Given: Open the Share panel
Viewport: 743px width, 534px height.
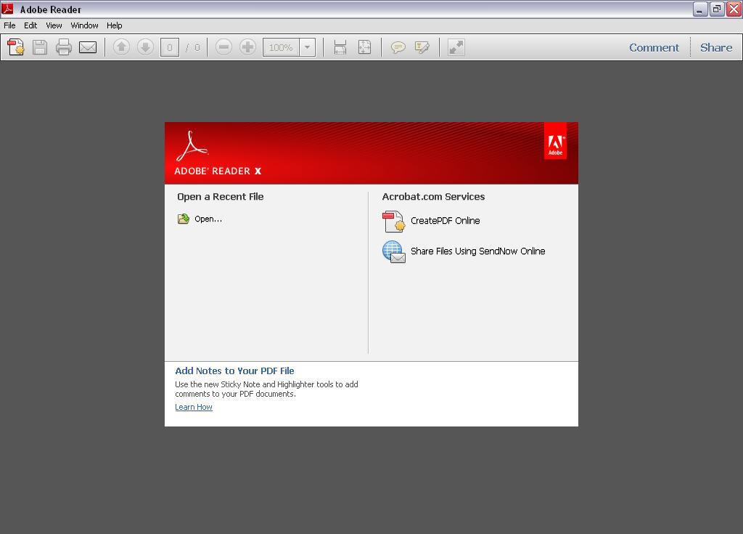Looking at the screenshot, I should [x=715, y=47].
